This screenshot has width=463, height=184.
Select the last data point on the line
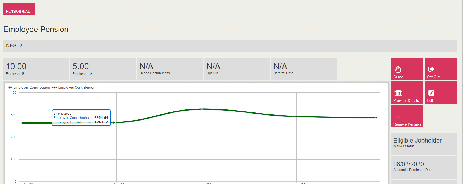pos(376,117)
